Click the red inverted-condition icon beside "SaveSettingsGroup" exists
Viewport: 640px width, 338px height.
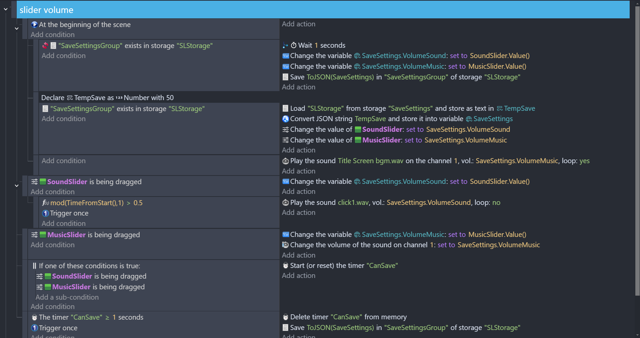(x=45, y=46)
